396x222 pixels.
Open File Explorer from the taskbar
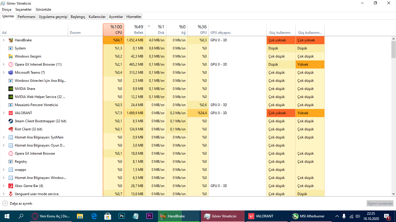tap(80, 216)
